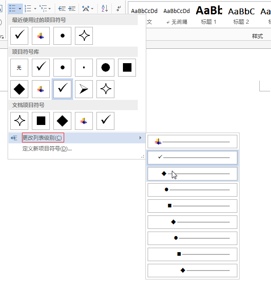Expand the Numbering dropdown arrow
This screenshot has width=271, height=288.
[35, 9]
